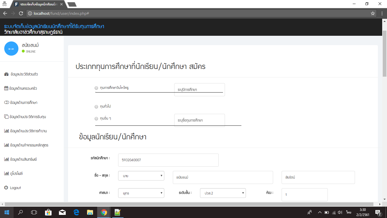The height and width of the screenshot is (218, 387).
Task: Click the chart icon beside ข้อมูลด้านกิจกรรมหลักสูตร
Action: pos(7,145)
